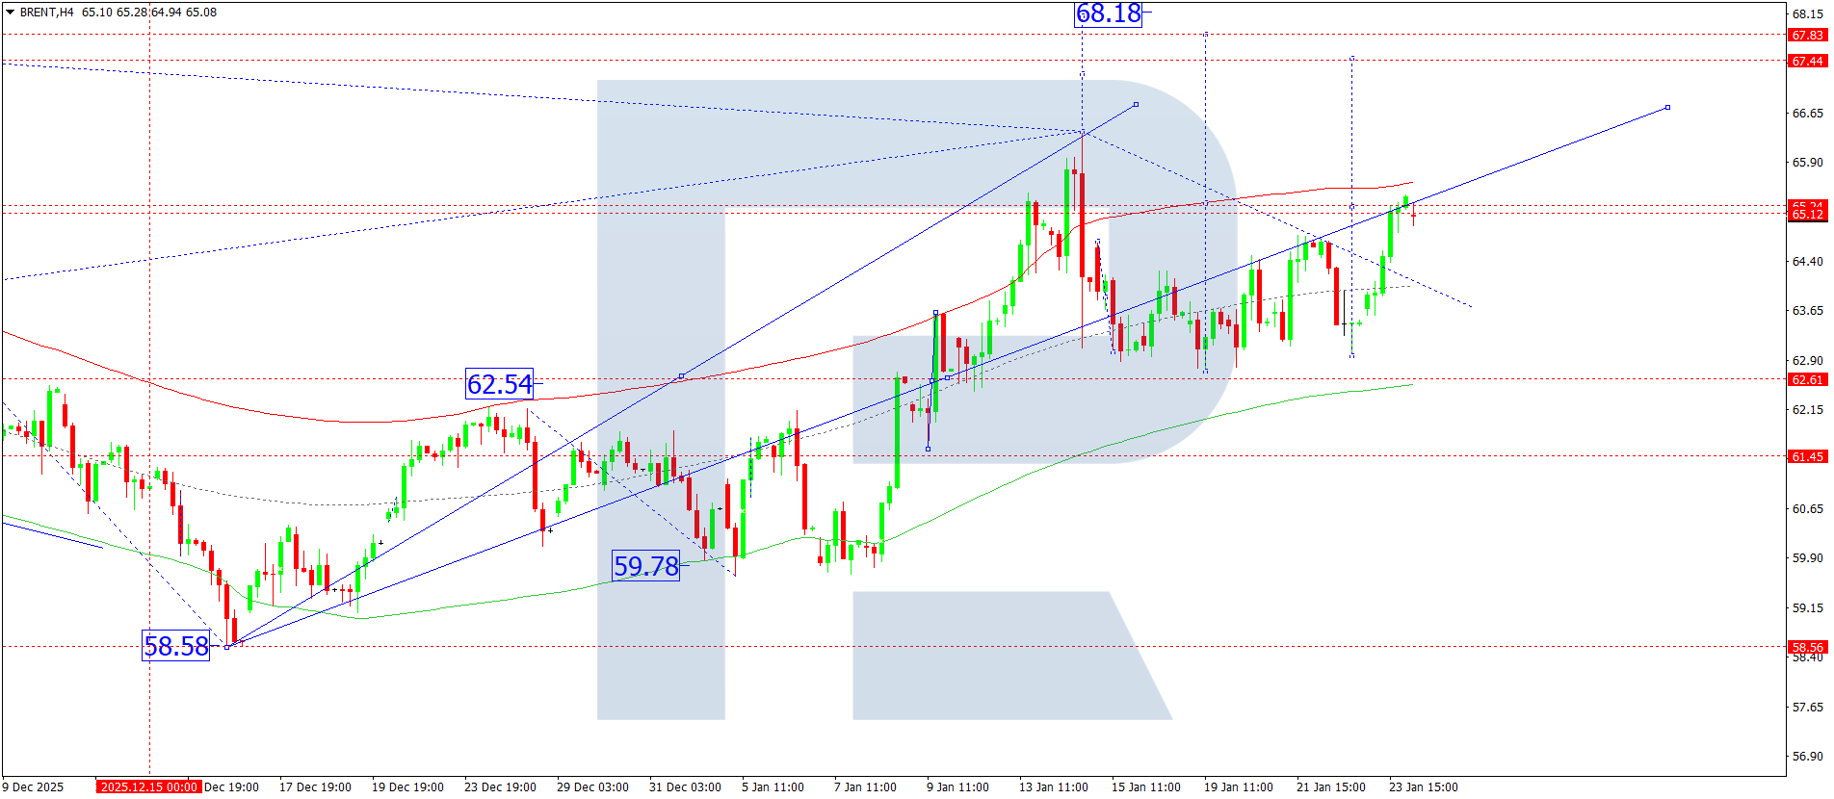Click the highlighted 2025.12.15 00:00 date marker
Image resolution: width=1834 pixels, height=799 pixels.
point(148,786)
